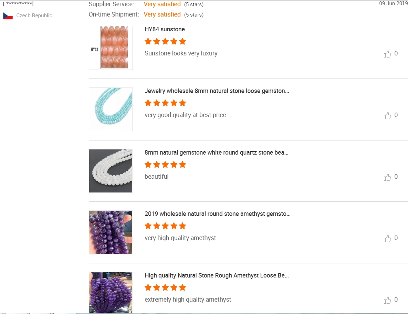408x314 pixels.
Task: Open '2019 wholesale natural round stone amethyst' link
Action: tap(217, 214)
